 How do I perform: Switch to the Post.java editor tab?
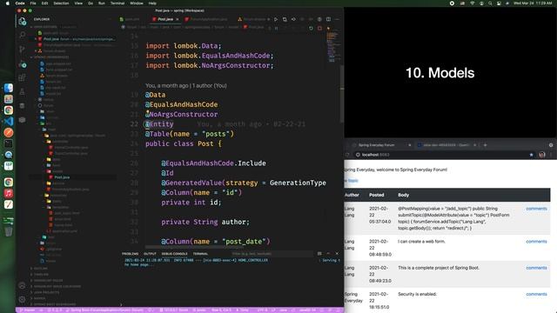click(x=165, y=19)
